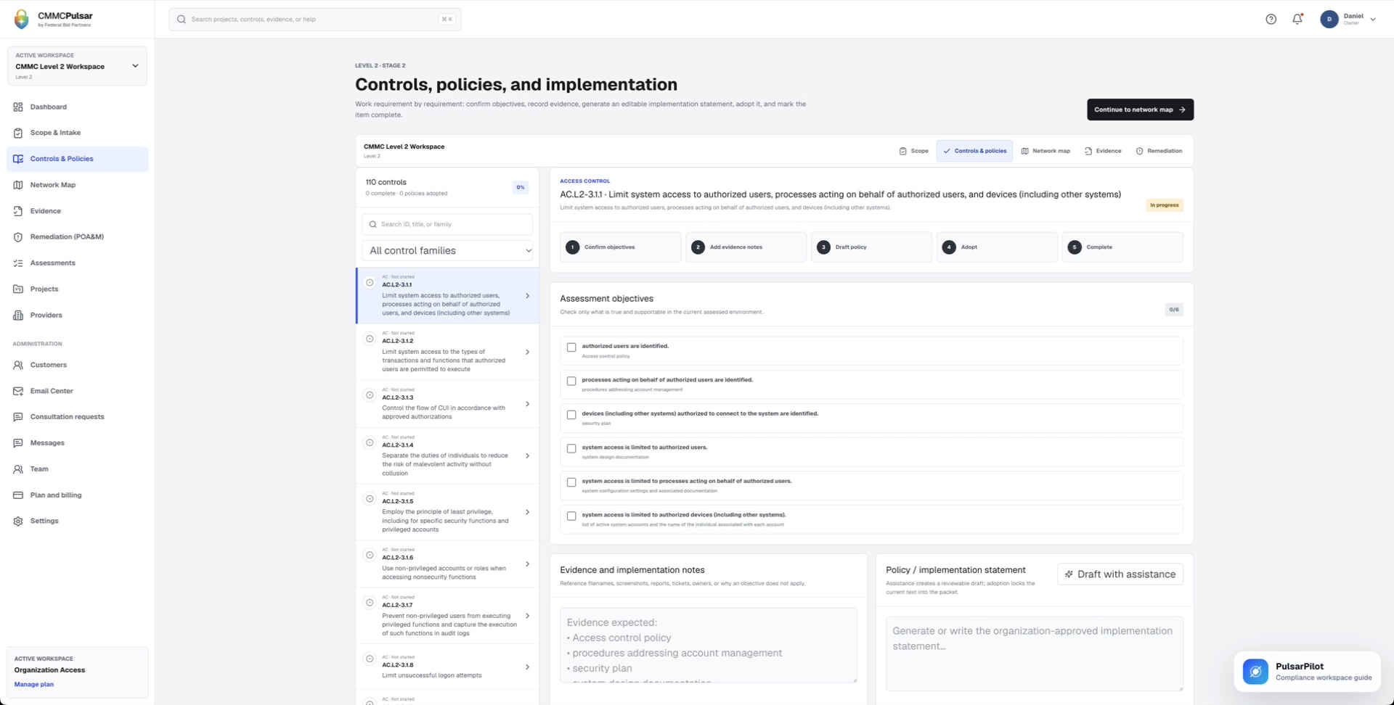Expand control AC.L2-3.1.4 chevron
Image resolution: width=1394 pixels, height=705 pixels.
click(x=527, y=456)
